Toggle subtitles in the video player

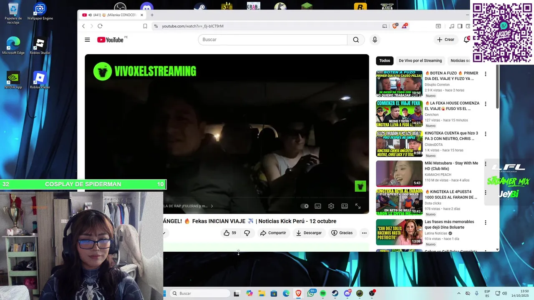(x=318, y=206)
